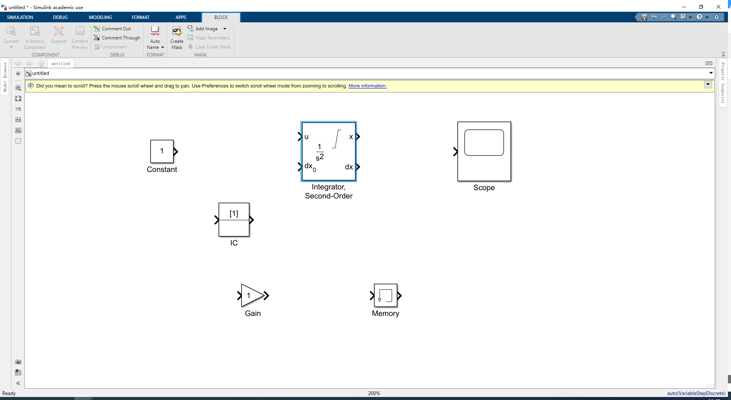
Task: Open the Create Mask tool
Action: point(176,37)
